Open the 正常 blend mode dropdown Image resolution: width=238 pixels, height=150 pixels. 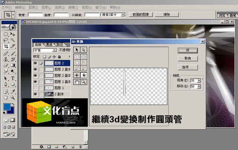[x=45, y=50]
